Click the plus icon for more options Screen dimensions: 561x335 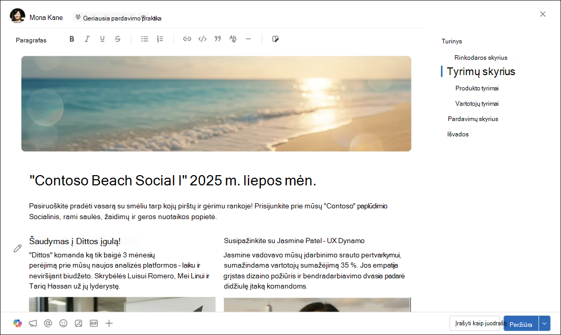[109, 323]
